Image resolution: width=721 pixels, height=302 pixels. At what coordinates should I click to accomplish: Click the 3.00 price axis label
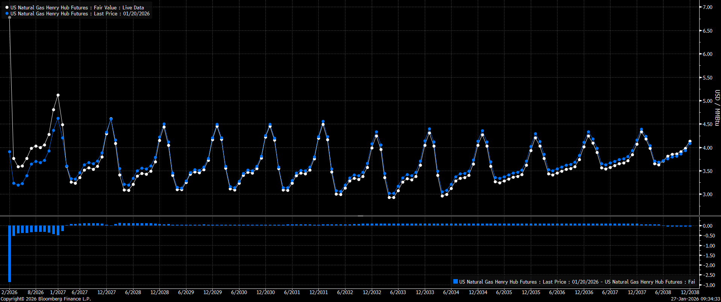707,194
